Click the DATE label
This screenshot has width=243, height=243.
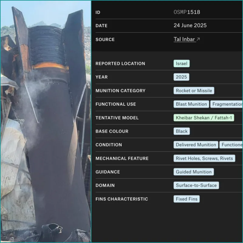101,26
